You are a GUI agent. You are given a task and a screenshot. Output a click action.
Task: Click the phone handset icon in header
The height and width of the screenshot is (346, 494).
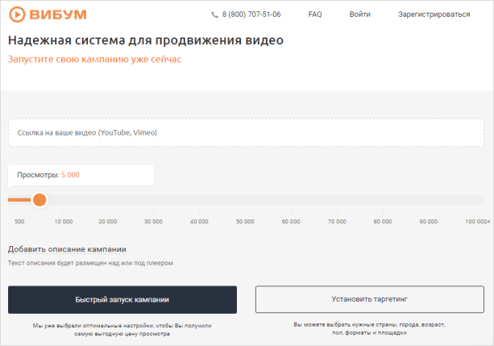click(214, 15)
